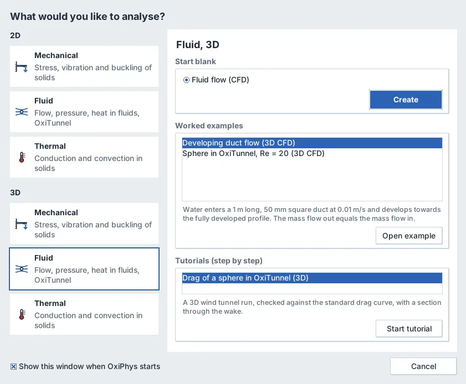Click the Open example button

[409, 236]
